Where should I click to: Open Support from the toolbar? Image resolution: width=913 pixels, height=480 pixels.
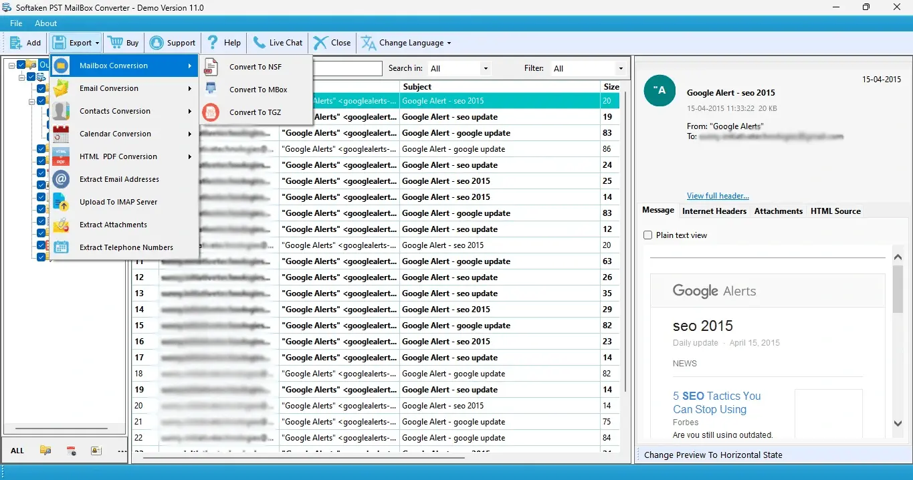pyautogui.click(x=173, y=43)
